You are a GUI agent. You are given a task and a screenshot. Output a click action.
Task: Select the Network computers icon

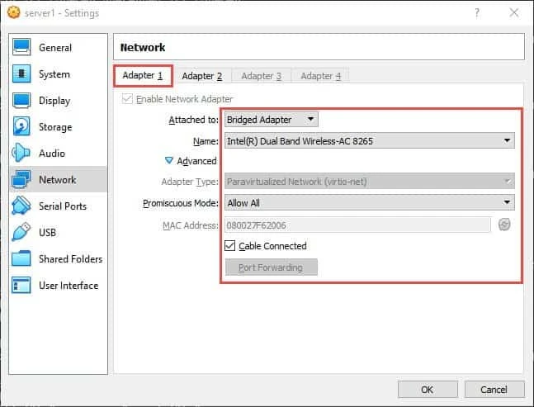point(21,179)
